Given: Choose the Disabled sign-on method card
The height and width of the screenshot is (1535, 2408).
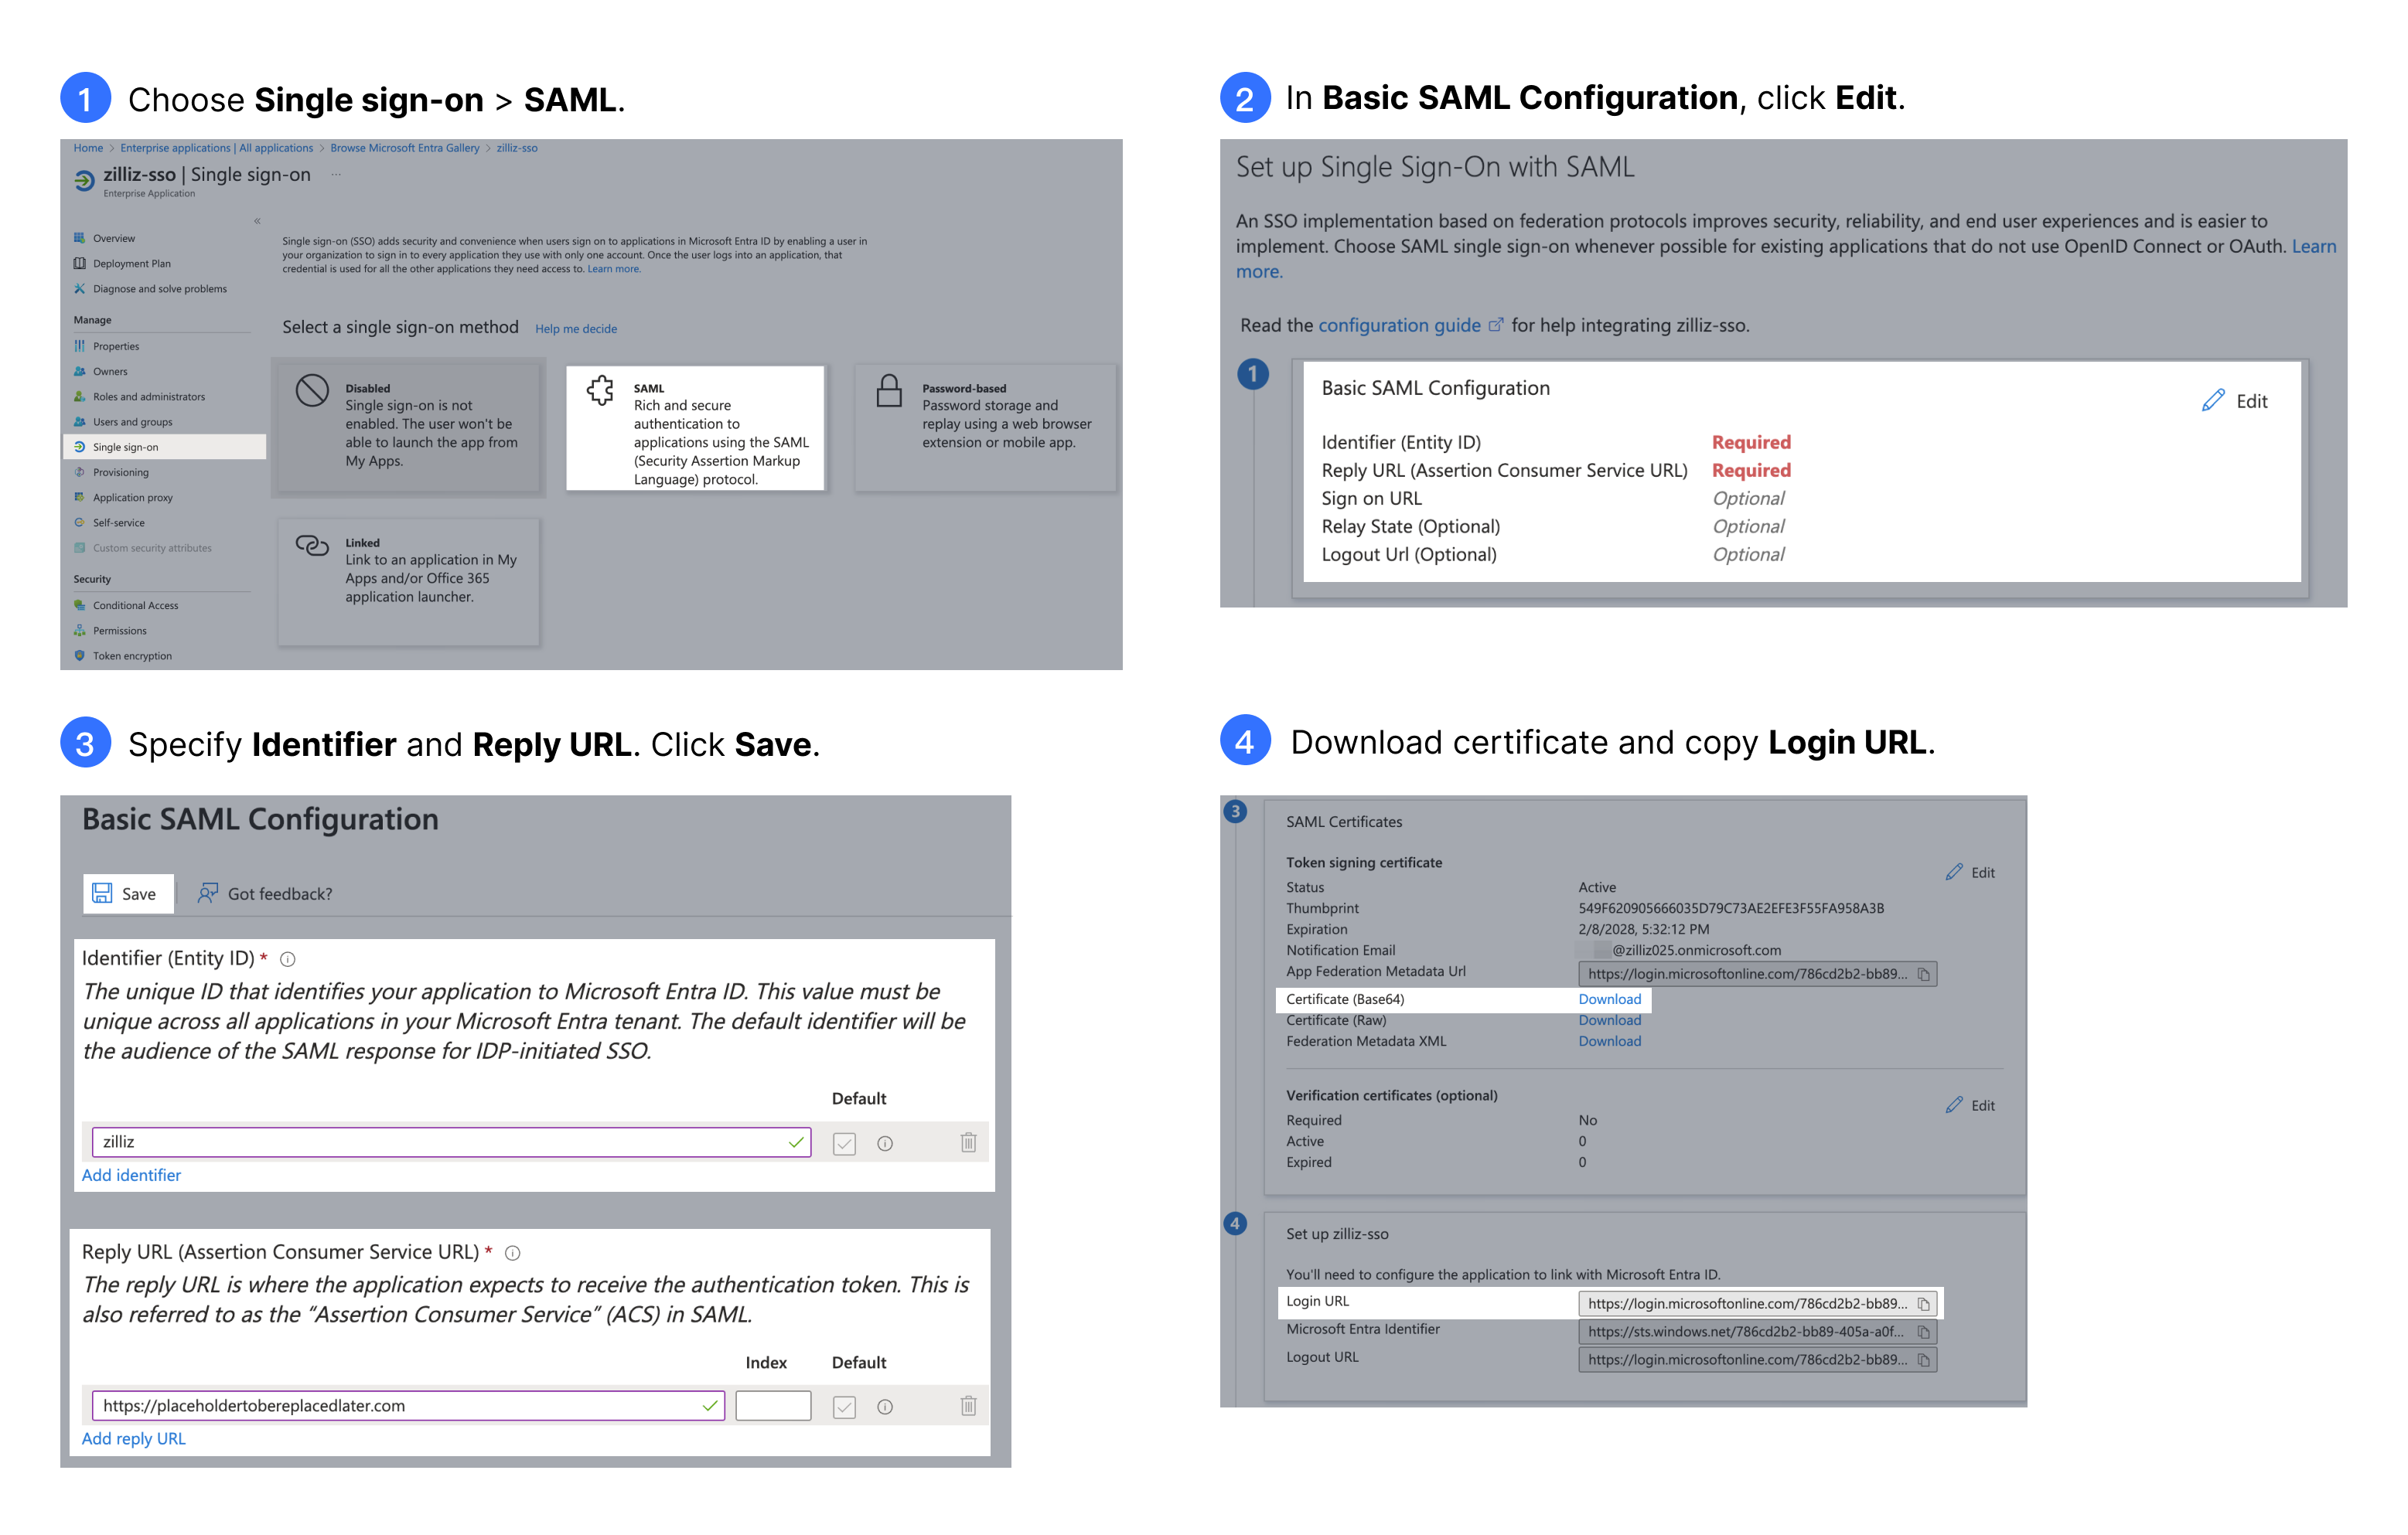Looking at the screenshot, I should pyautogui.click(x=409, y=427).
